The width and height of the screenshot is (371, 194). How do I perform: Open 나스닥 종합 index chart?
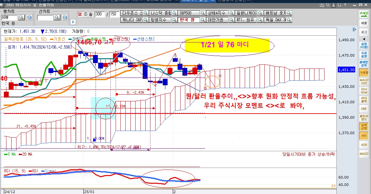pyautogui.click(x=160, y=13)
